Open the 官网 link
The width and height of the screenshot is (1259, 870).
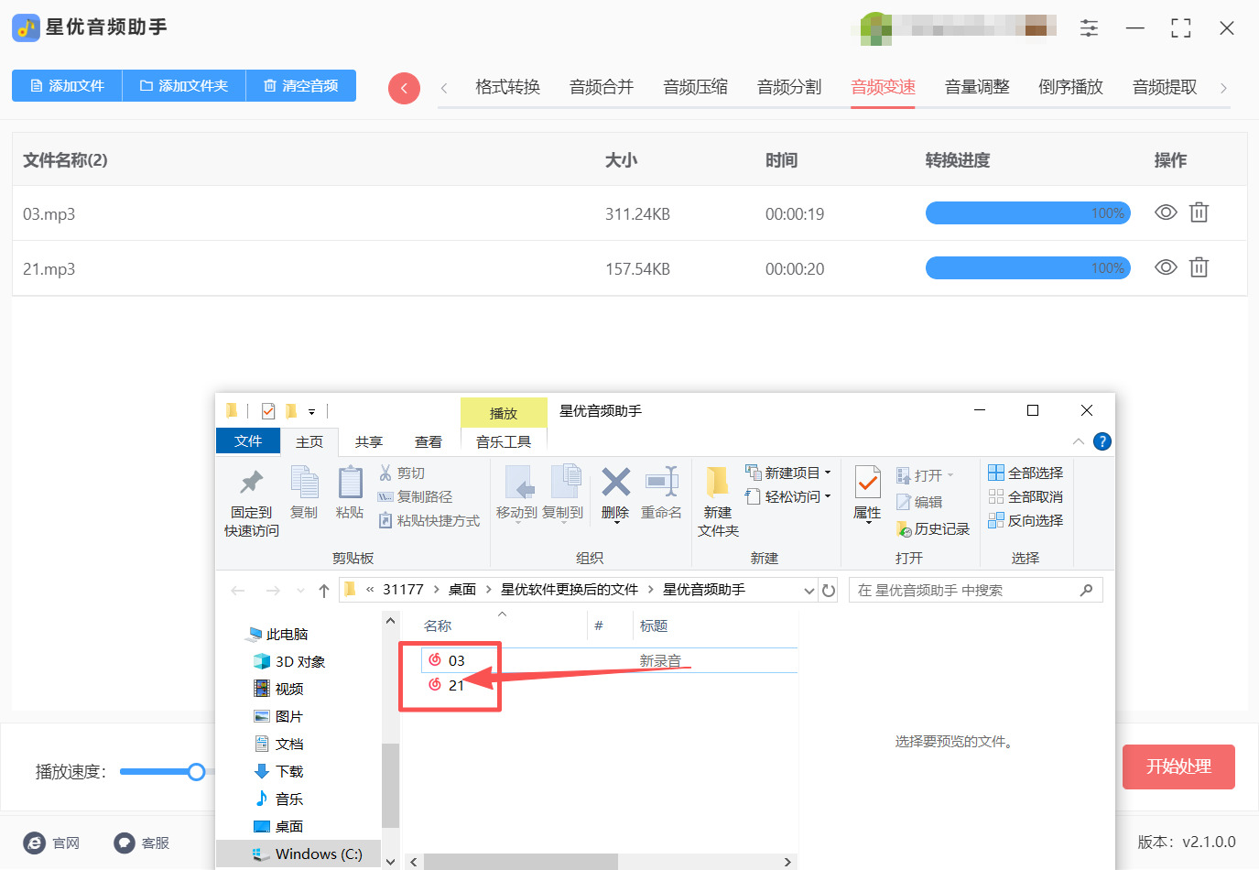[x=52, y=843]
